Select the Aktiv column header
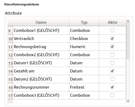The width and height of the screenshot is (135, 107). pos(113,22)
